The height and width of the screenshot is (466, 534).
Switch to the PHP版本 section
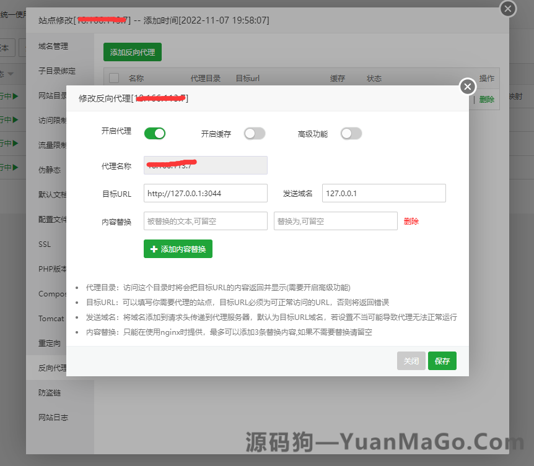51,269
